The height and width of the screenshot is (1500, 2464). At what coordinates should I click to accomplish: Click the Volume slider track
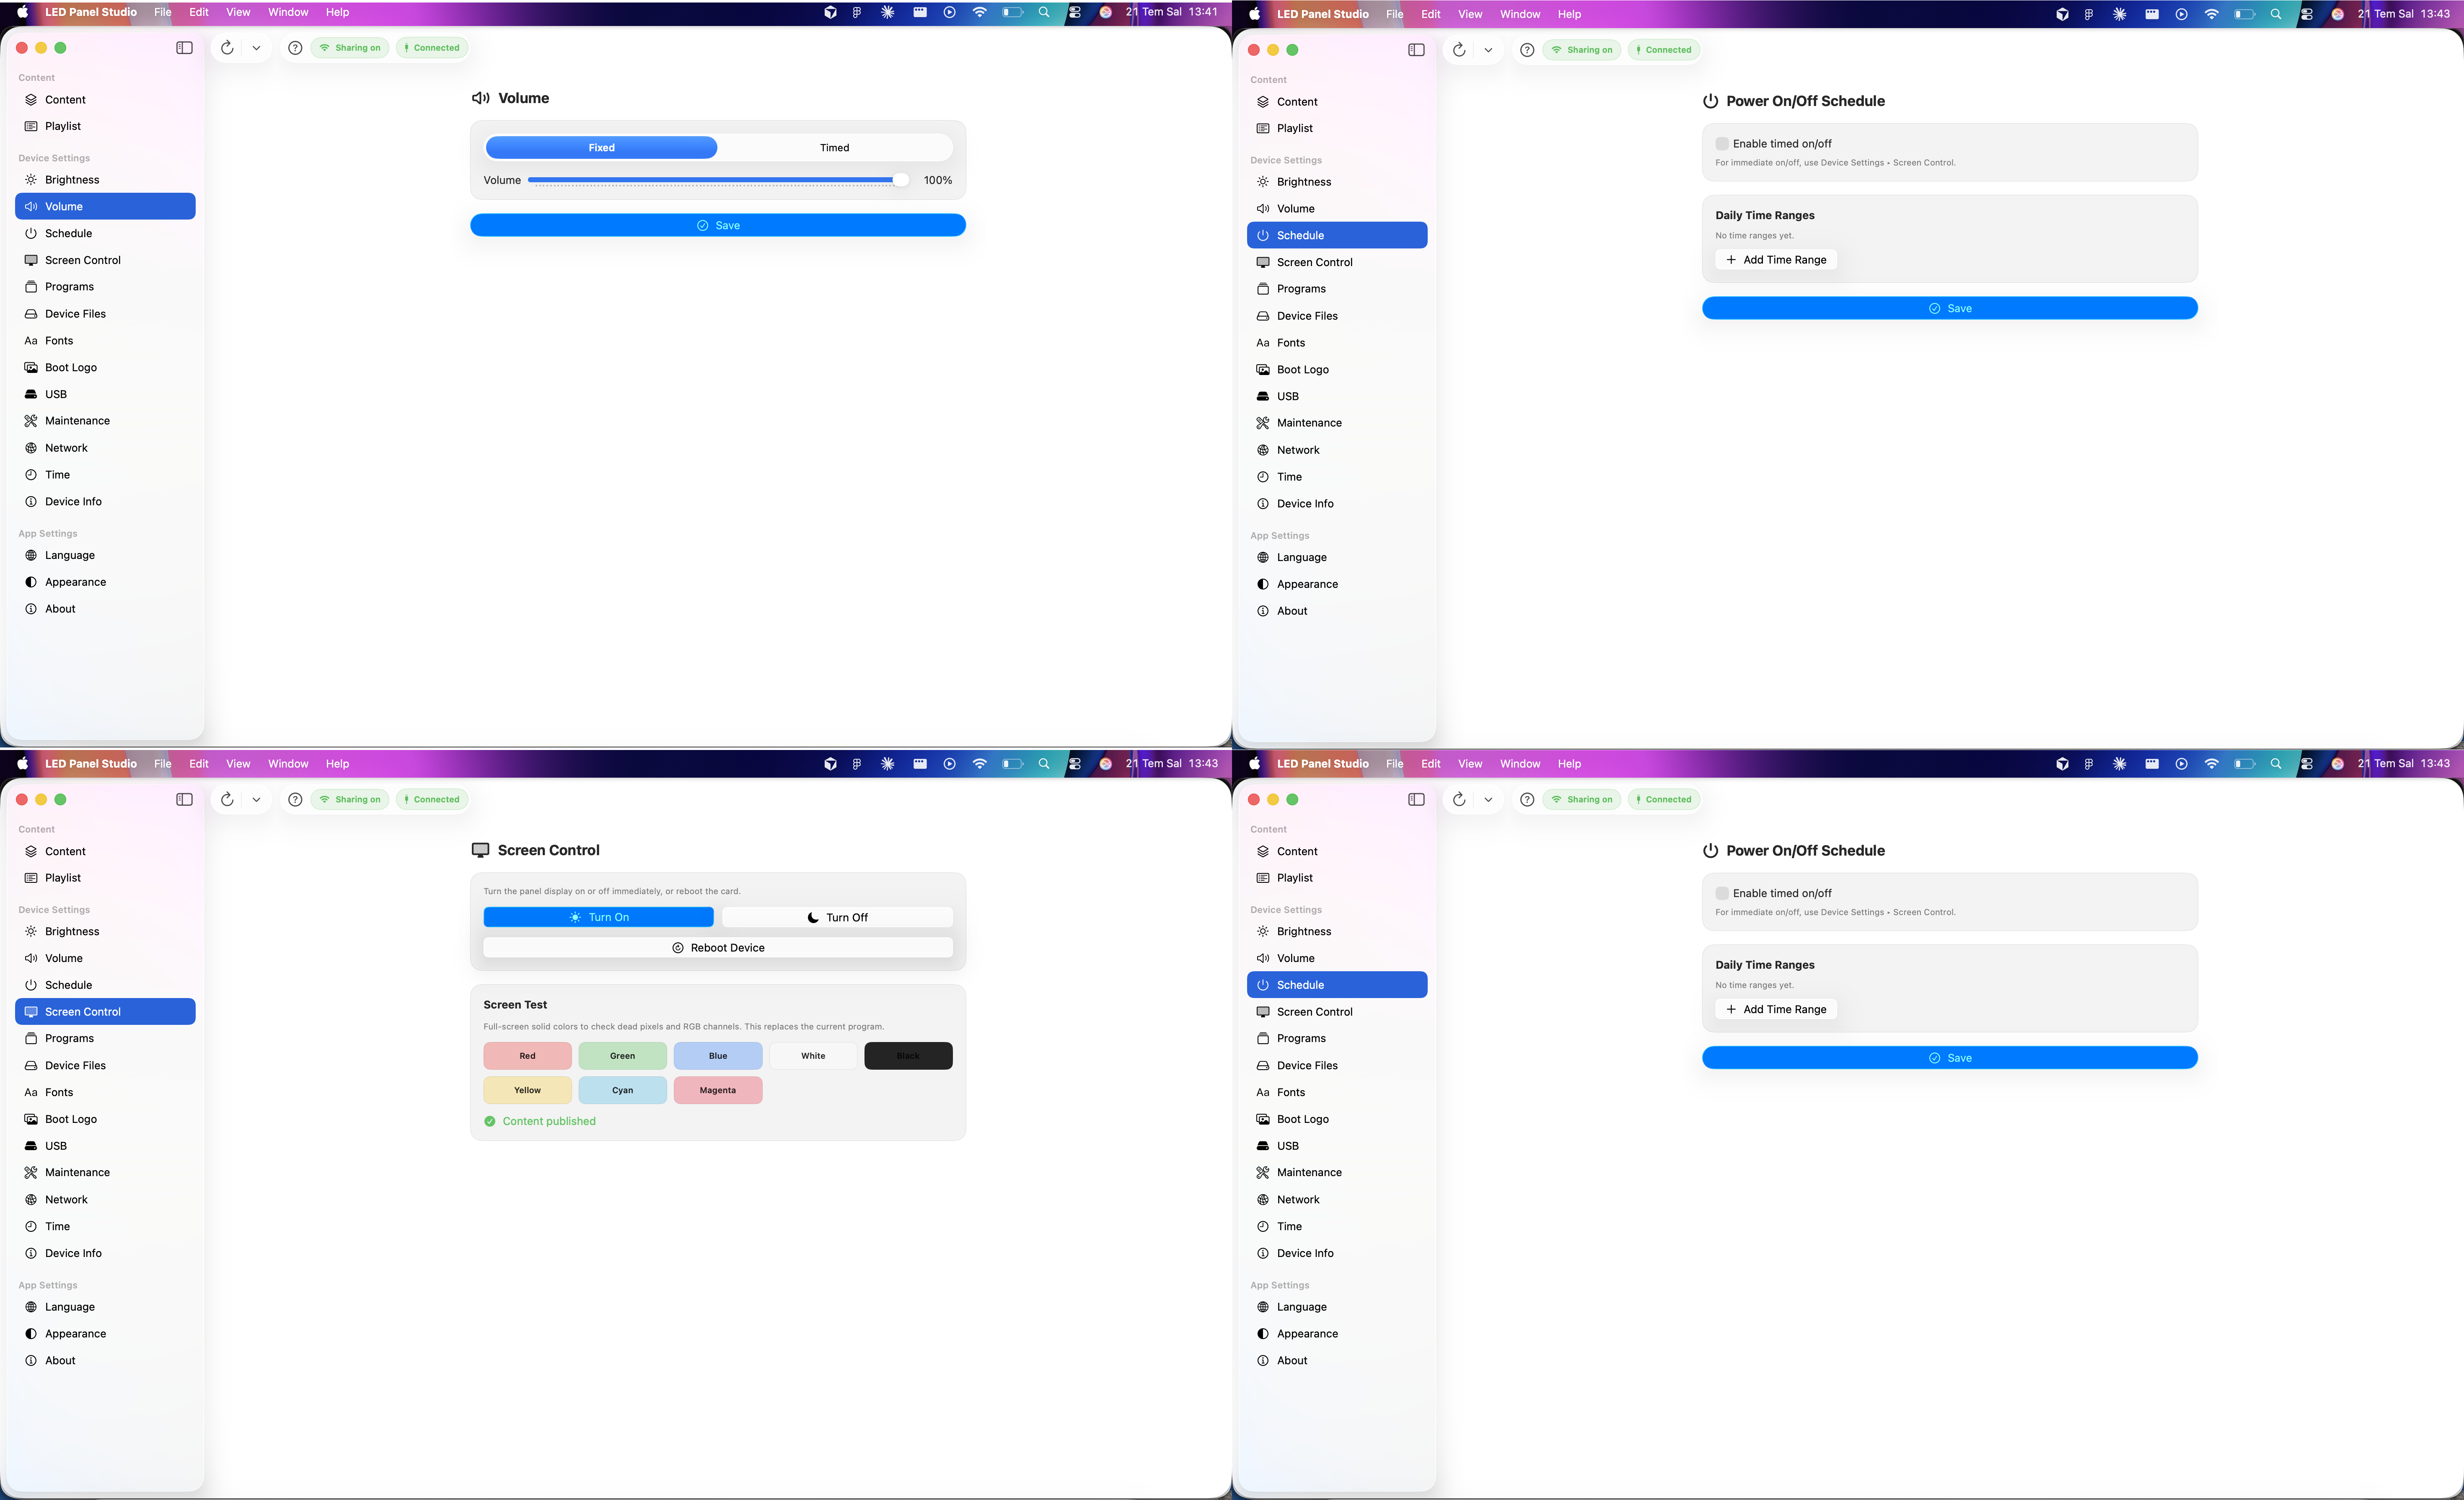[x=718, y=180]
